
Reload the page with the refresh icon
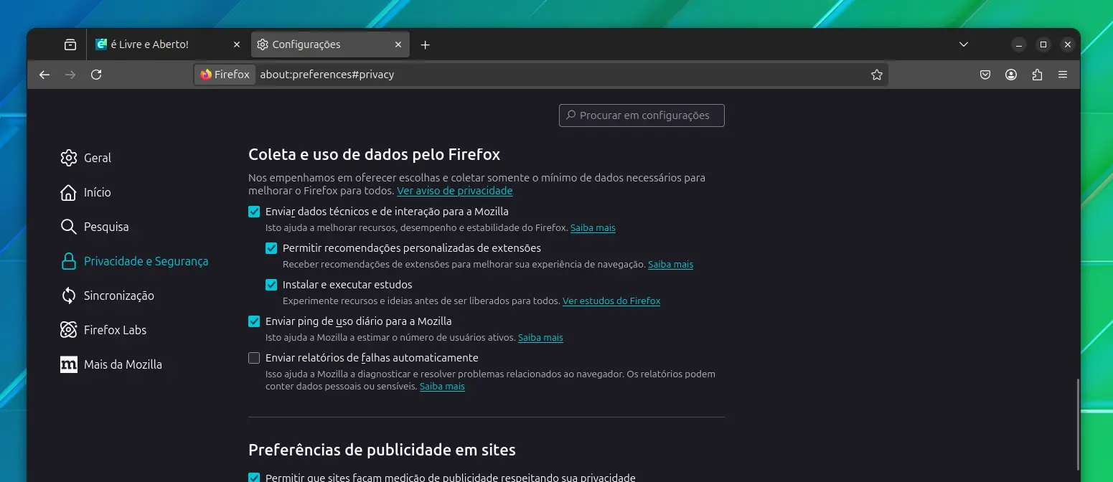pyautogui.click(x=96, y=75)
